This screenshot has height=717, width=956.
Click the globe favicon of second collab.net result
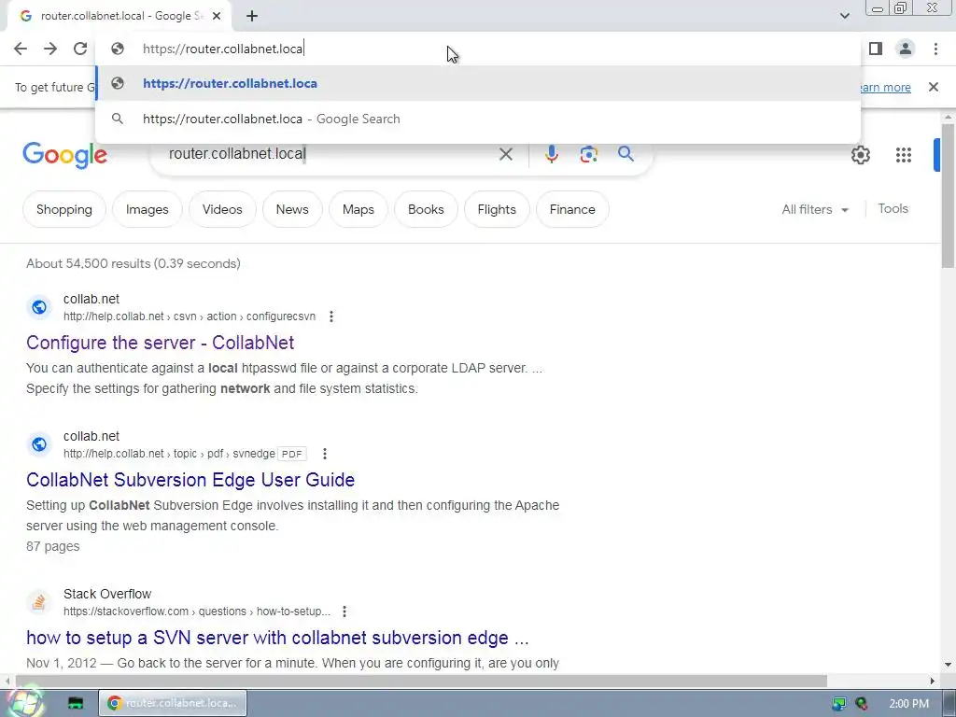pyautogui.click(x=39, y=443)
